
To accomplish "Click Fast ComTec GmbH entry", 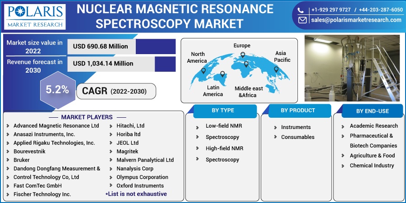I will coord(37,186).
